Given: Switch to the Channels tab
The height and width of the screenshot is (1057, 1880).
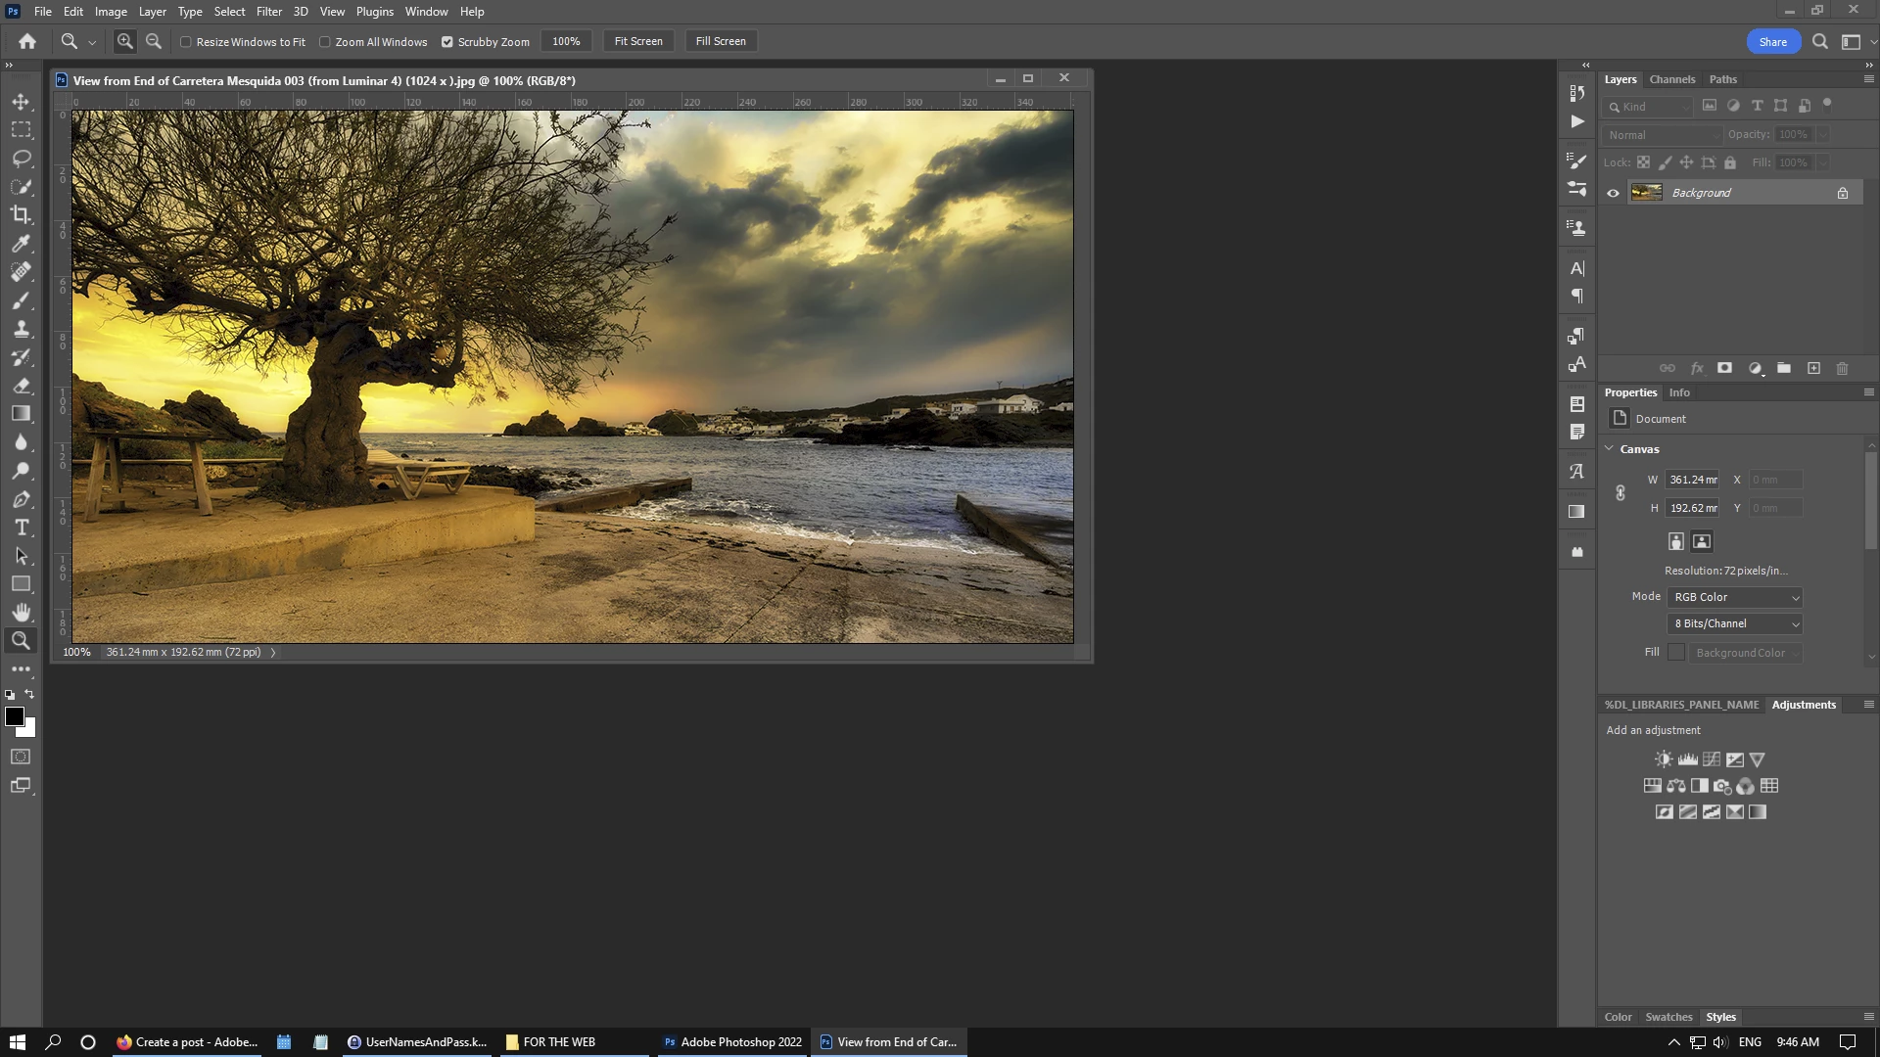Looking at the screenshot, I should coord(1671,79).
